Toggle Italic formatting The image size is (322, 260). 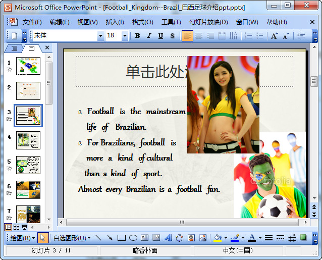[149, 36]
